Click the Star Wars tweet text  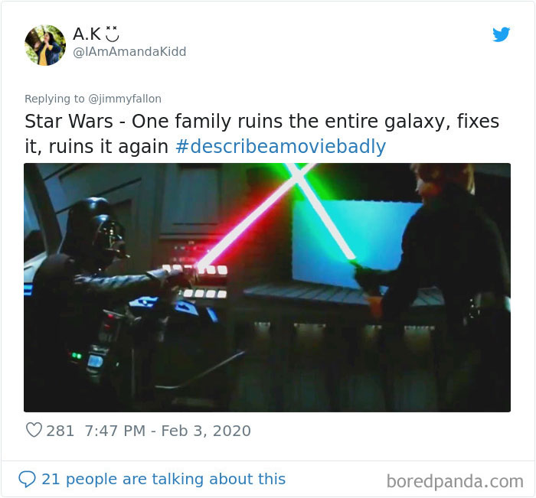click(262, 134)
